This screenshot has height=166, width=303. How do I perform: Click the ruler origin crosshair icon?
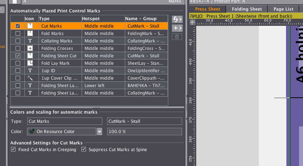pos(192,22)
